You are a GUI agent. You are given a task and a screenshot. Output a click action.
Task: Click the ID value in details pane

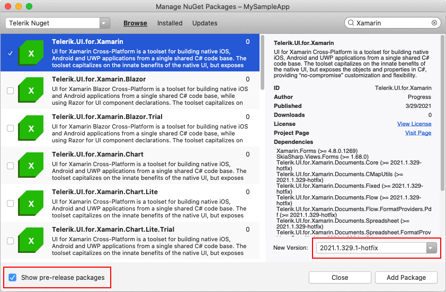pos(403,88)
